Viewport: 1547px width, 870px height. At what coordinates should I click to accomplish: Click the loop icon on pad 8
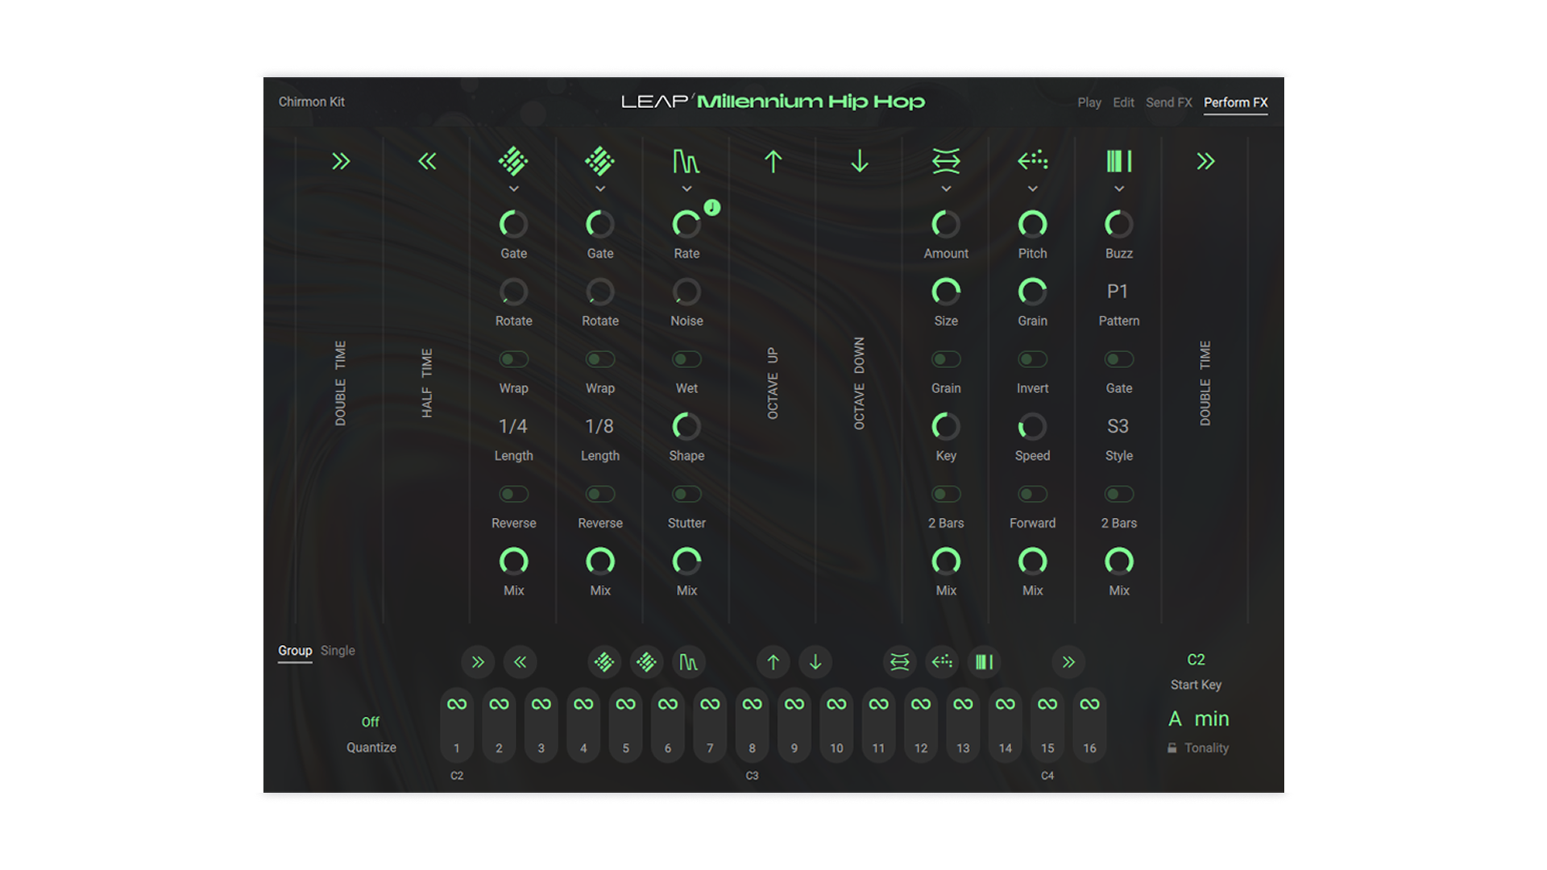coord(752,704)
